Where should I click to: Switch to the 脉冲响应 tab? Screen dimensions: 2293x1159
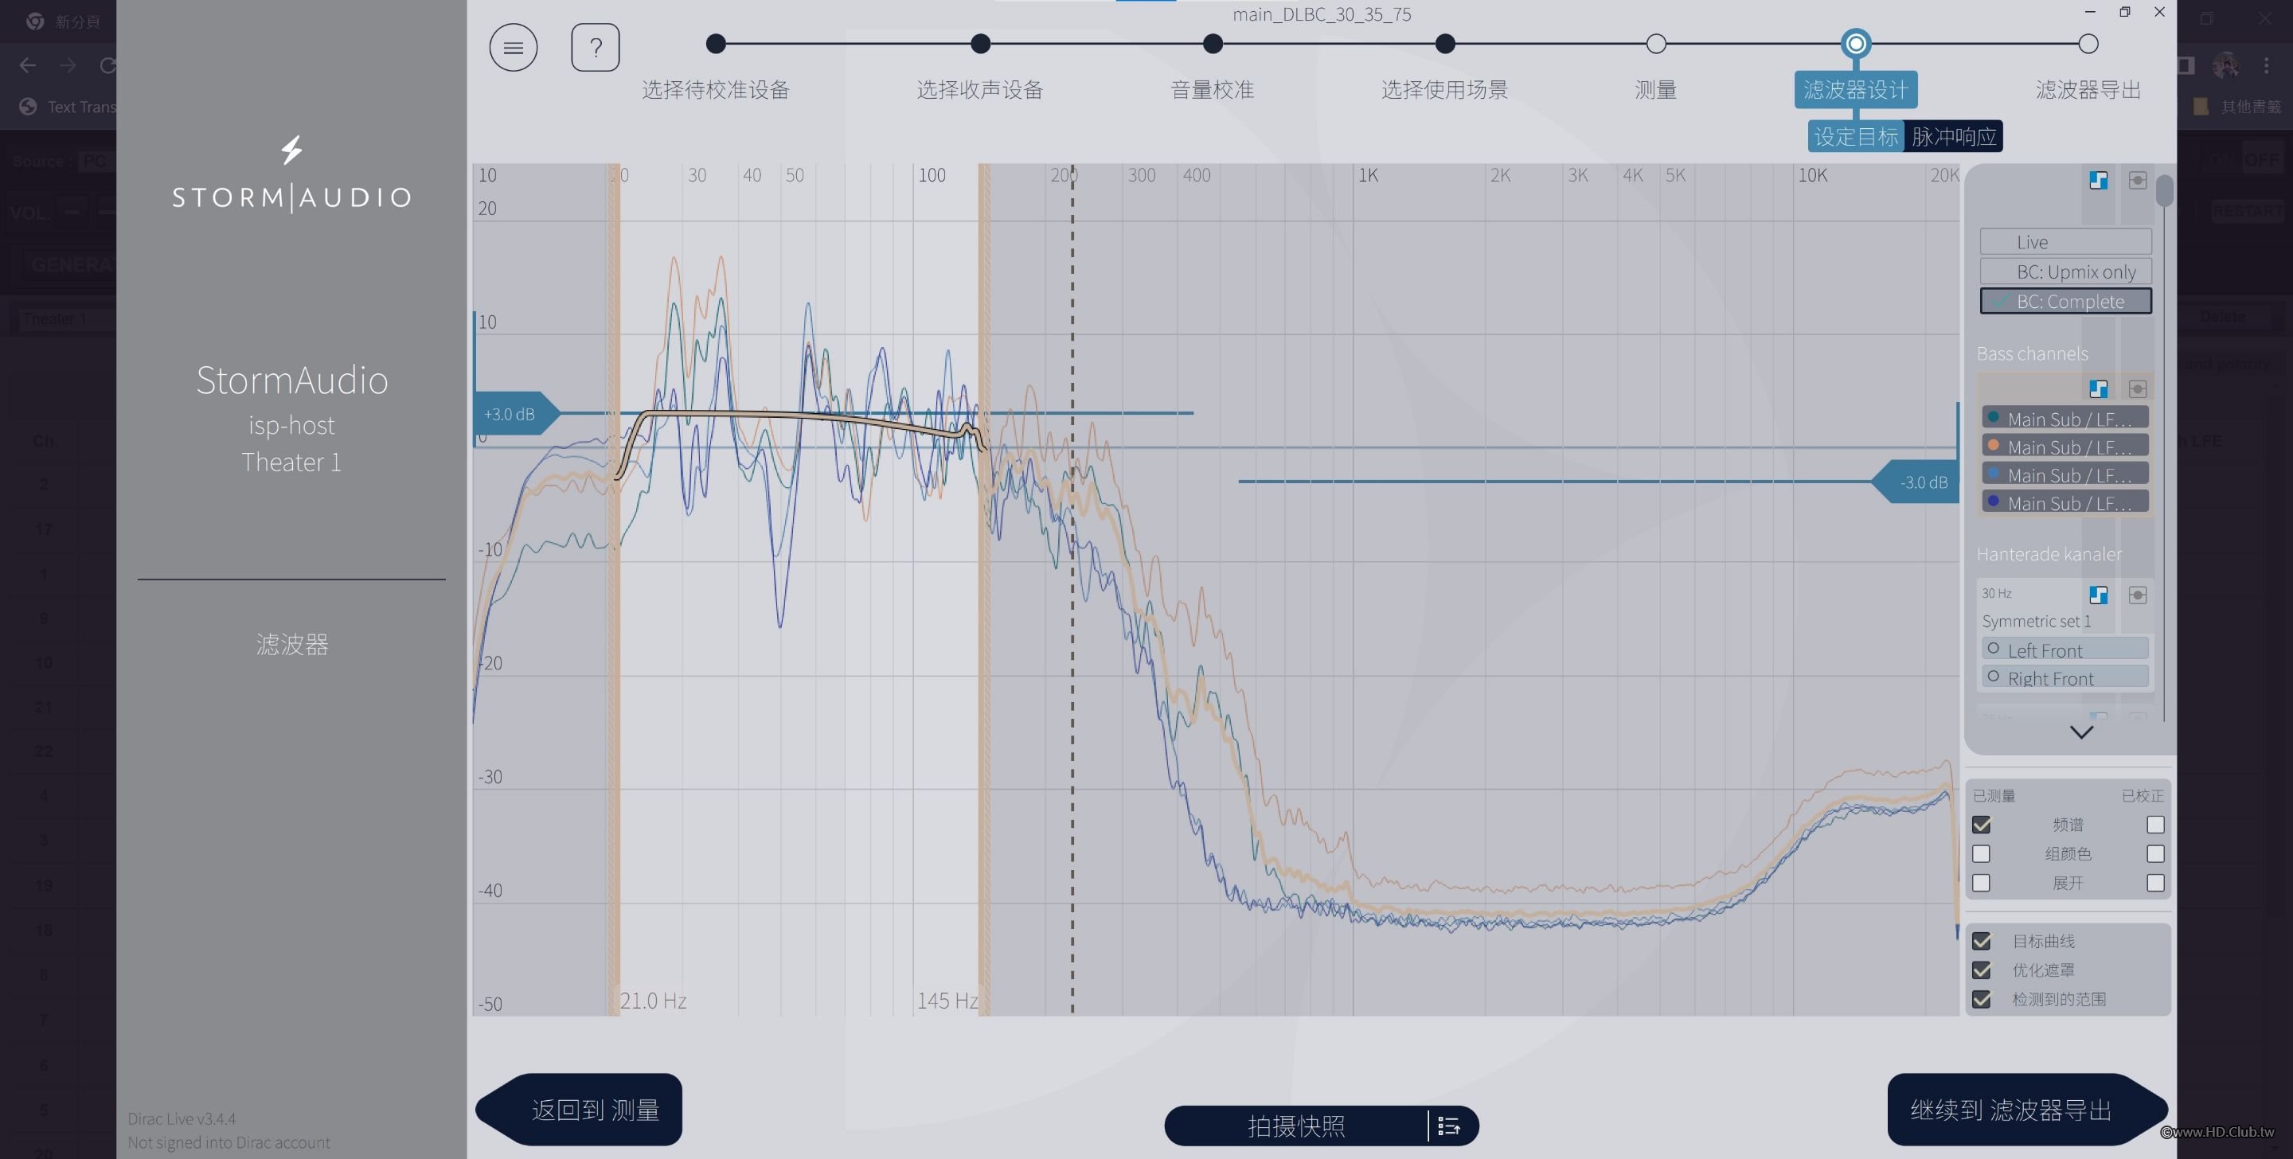click(x=1953, y=136)
